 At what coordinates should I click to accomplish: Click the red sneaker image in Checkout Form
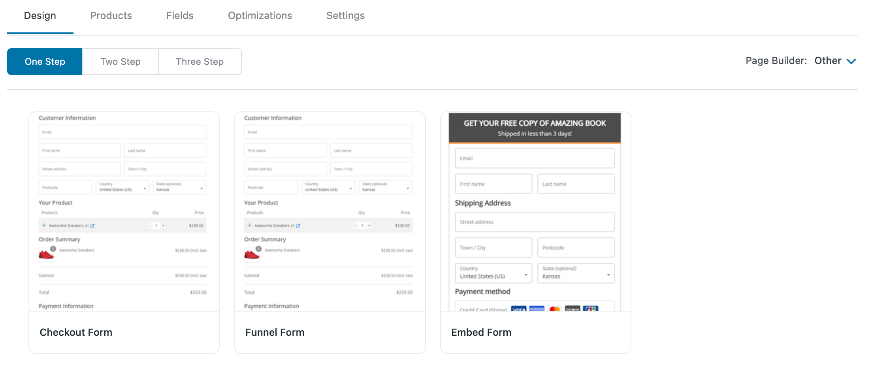pos(46,255)
